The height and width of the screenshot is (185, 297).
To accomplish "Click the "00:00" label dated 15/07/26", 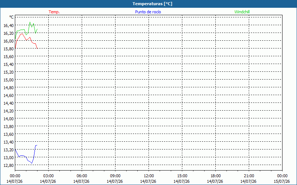I will [x=282, y=176].
